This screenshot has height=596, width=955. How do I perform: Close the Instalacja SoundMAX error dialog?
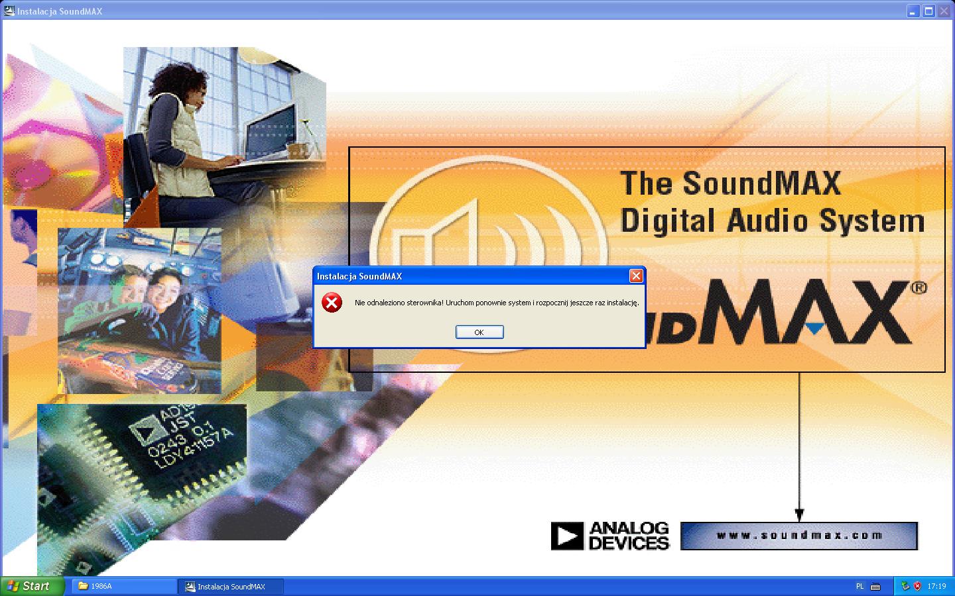click(x=636, y=276)
